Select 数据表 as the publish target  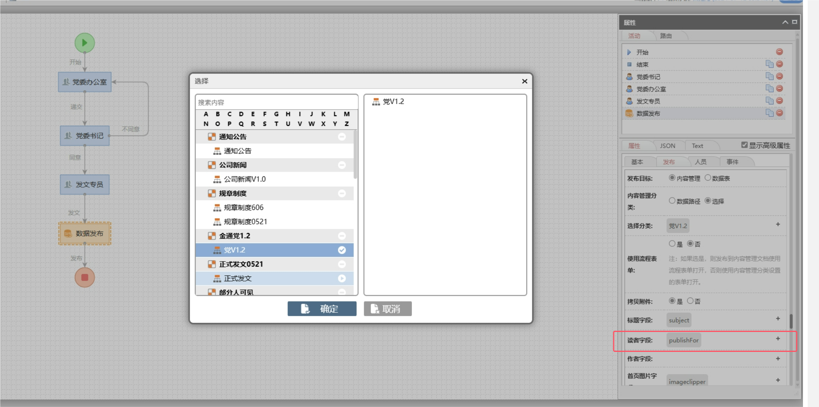click(x=708, y=178)
